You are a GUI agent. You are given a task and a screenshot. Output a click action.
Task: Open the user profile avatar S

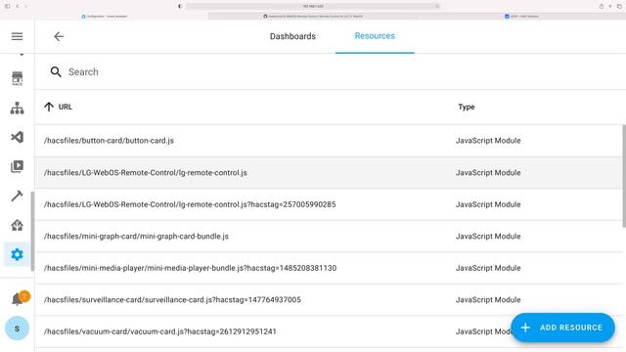coord(17,329)
